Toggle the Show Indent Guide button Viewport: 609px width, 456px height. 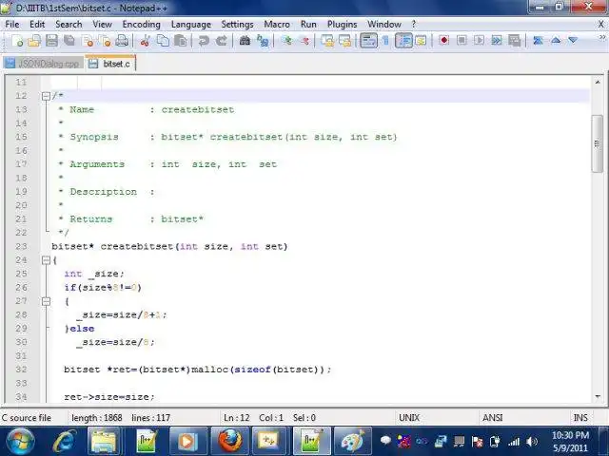pos(403,40)
